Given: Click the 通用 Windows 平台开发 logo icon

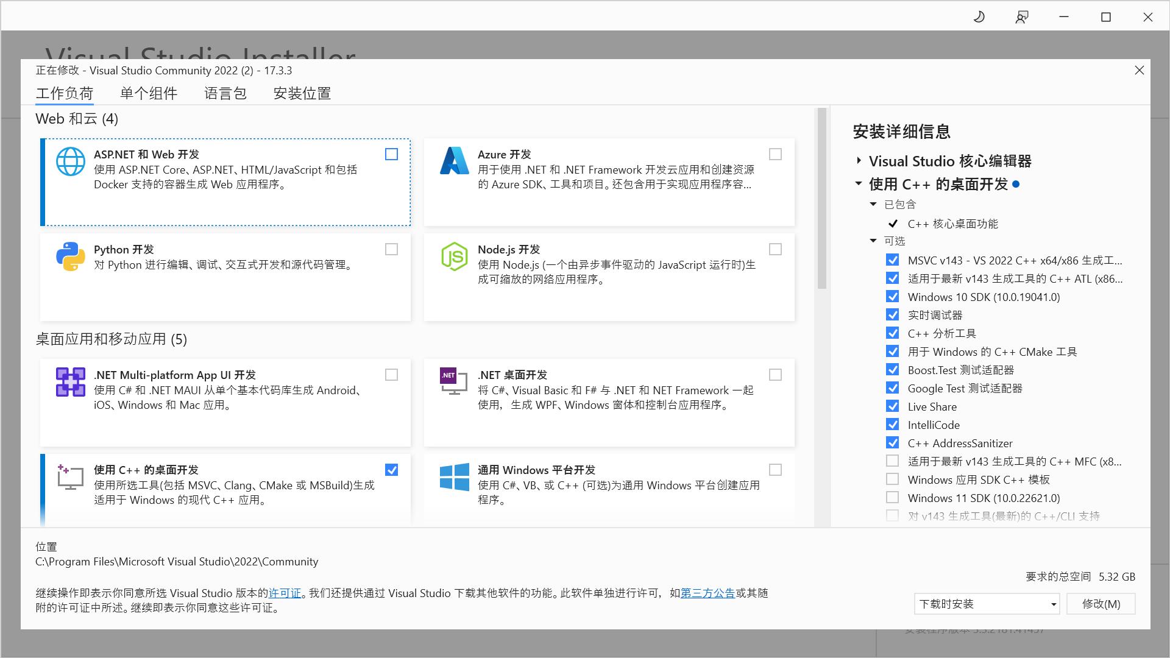Looking at the screenshot, I should coord(453,477).
